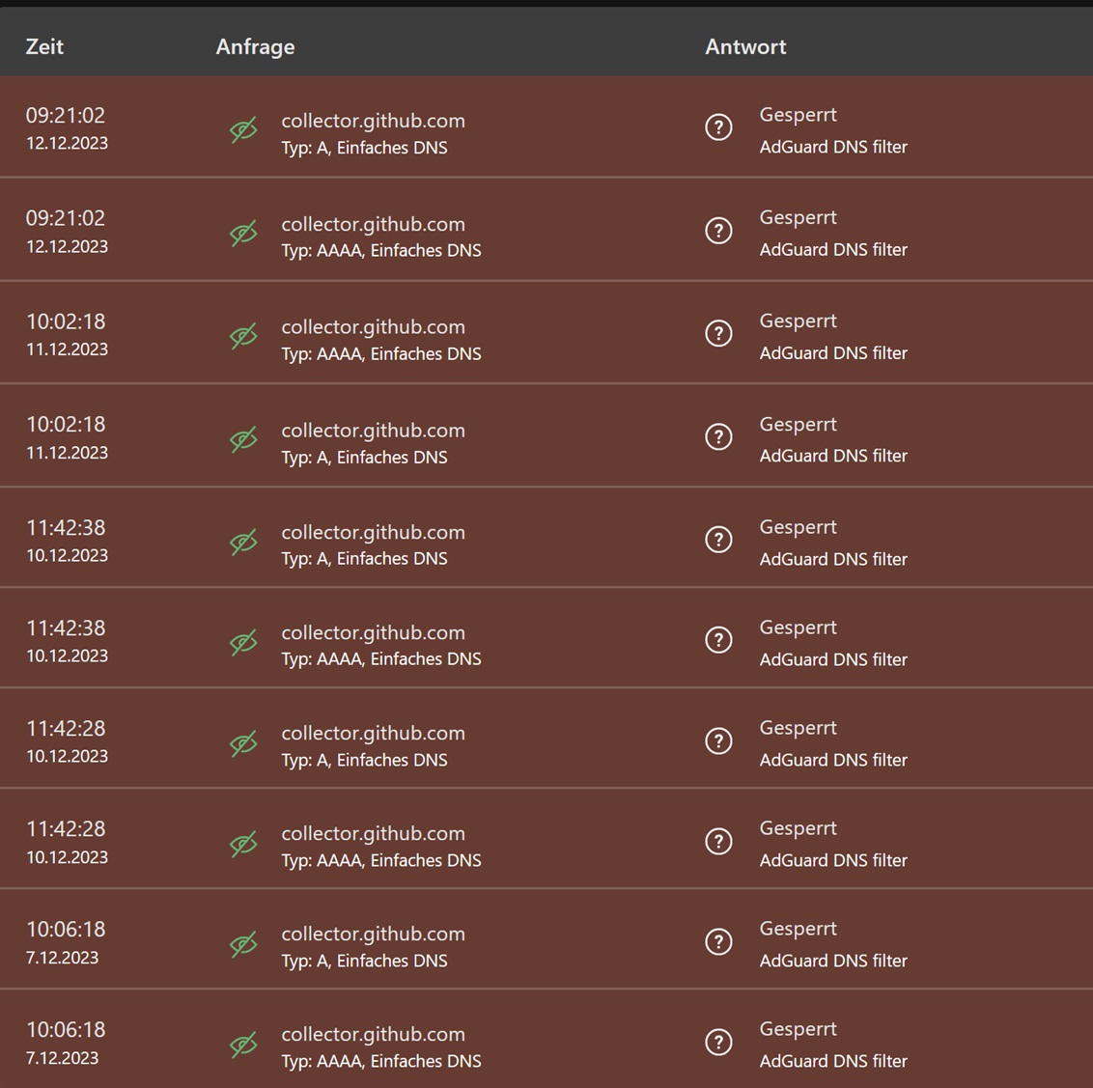This screenshot has width=1093, height=1088.
Task: Select collector.github.com in 11:42:28 Typ A row
Action: coord(373,734)
